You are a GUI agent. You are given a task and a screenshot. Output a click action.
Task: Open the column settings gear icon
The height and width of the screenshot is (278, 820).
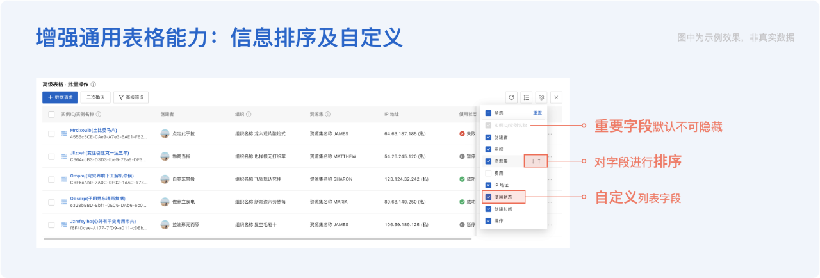pyautogui.click(x=541, y=97)
